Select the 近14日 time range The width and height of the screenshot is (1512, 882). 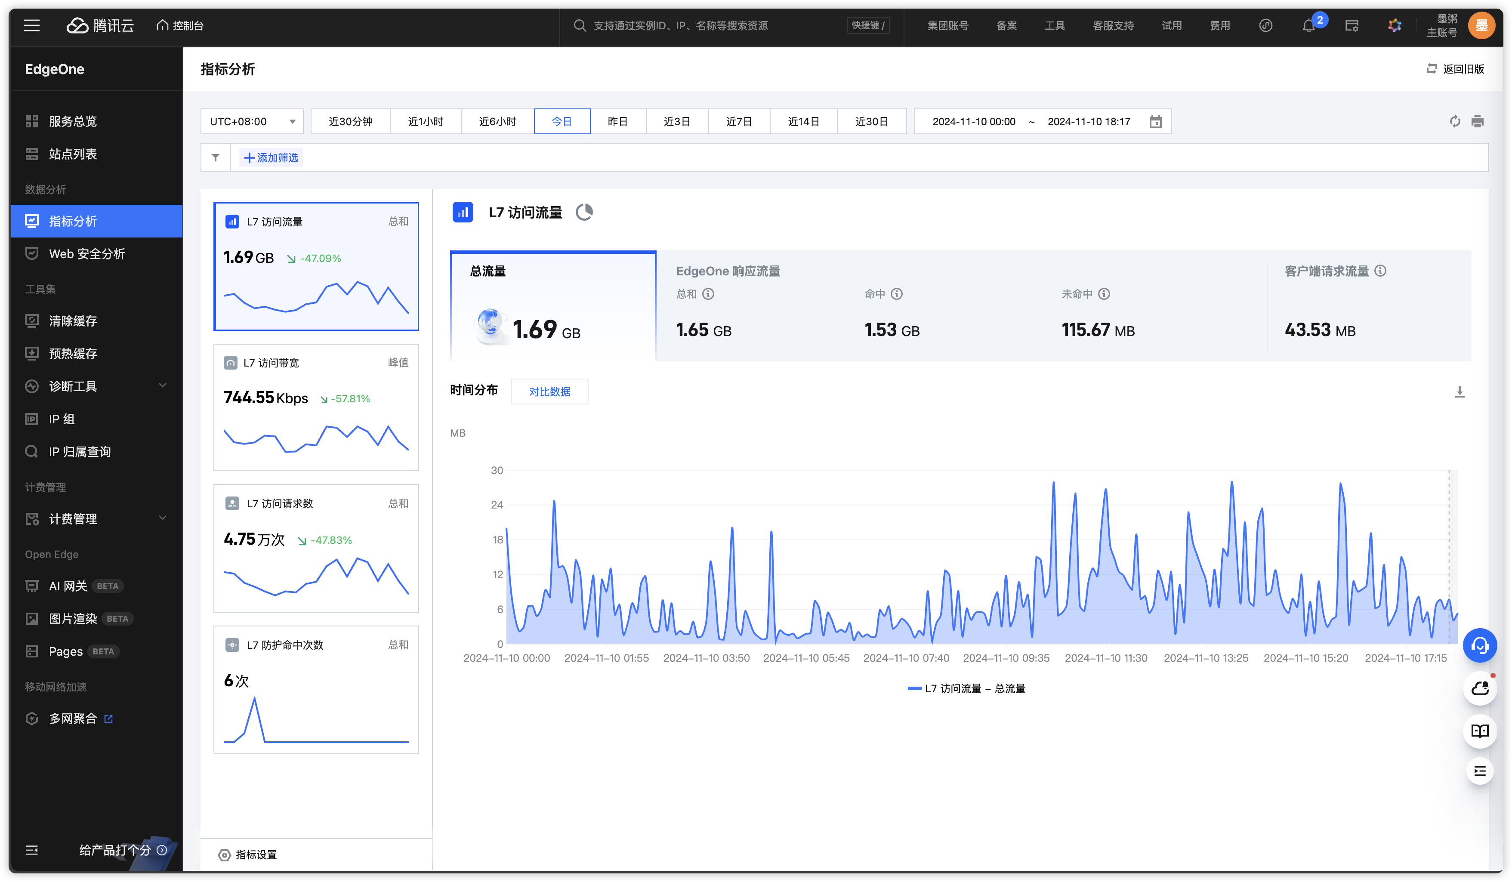pyautogui.click(x=803, y=122)
